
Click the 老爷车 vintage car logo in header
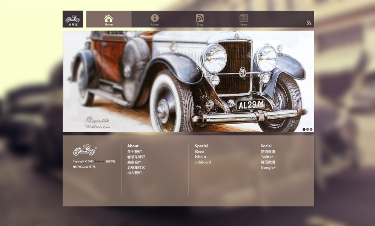[x=73, y=19]
